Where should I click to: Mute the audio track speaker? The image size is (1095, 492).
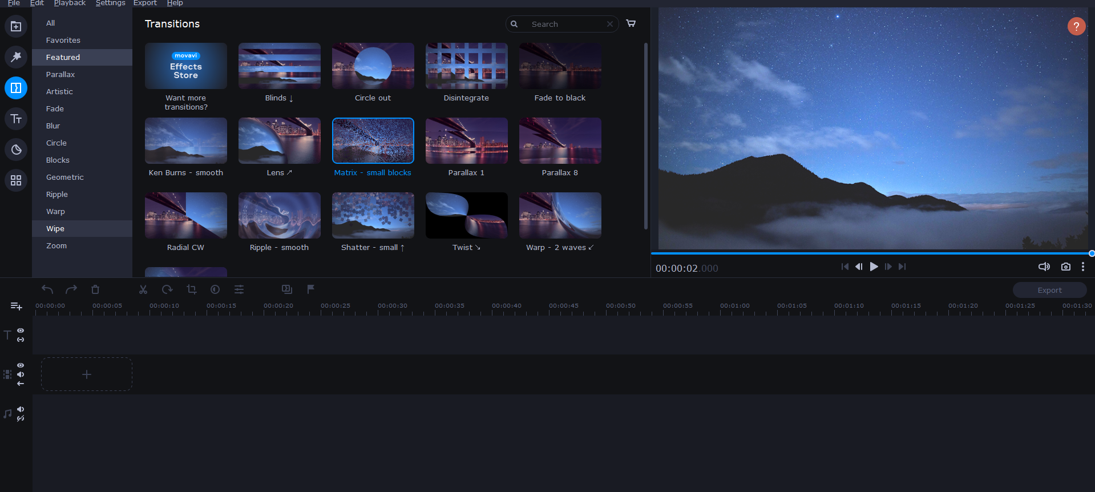click(x=21, y=409)
